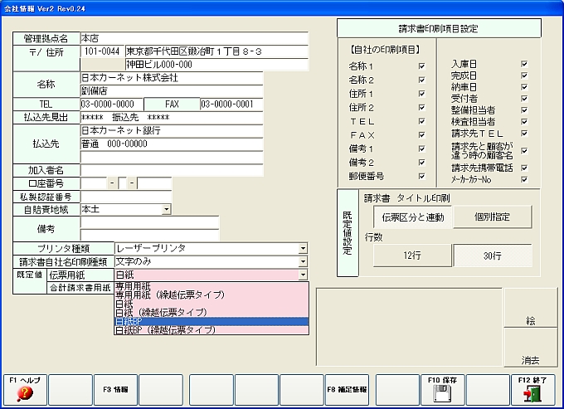The height and width of the screenshot is (409, 564).
Task: Toggle the 入庫日 checkbox
Action: coord(523,63)
